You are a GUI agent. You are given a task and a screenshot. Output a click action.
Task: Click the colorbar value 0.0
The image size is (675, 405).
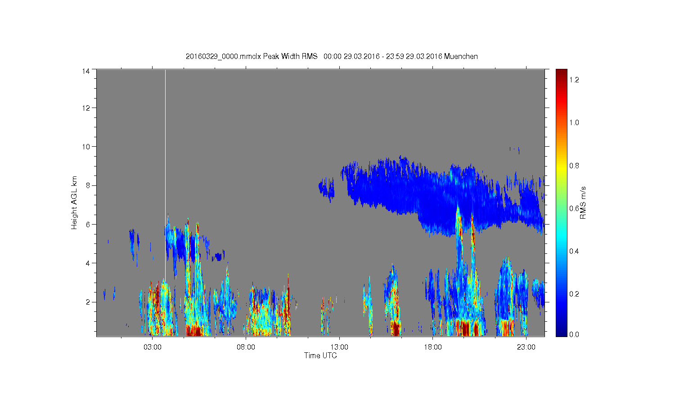pyautogui.click(x=574, y=334)
